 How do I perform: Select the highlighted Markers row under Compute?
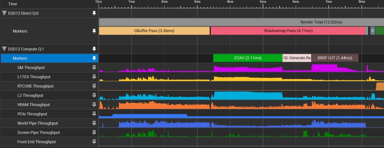coord(49,58)
